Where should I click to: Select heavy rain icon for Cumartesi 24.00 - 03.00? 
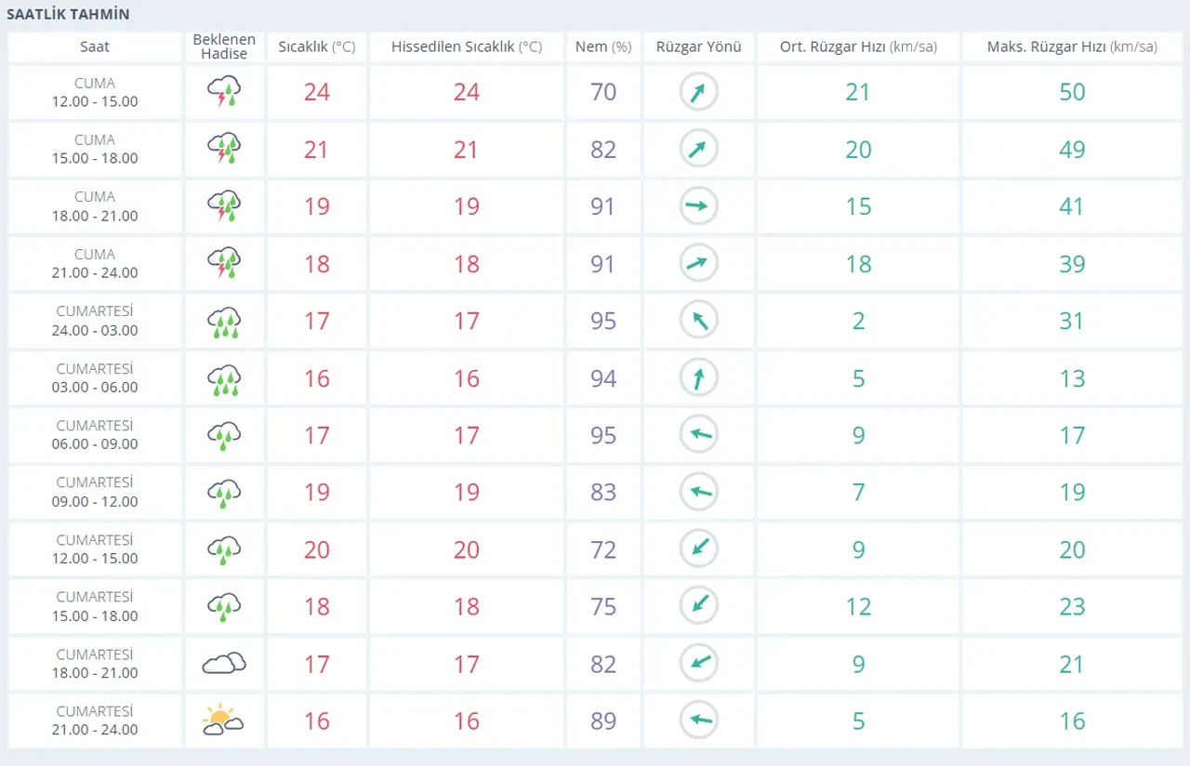click(224, 321)
